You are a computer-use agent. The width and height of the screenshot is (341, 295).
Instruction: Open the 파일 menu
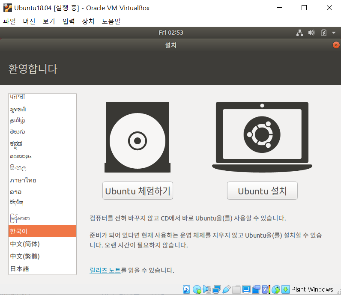pos(9,21)
